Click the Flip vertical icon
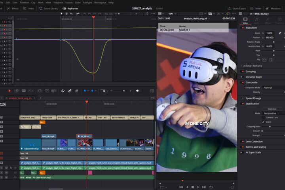Screen dimensions: 285x190 coord(271,60)
